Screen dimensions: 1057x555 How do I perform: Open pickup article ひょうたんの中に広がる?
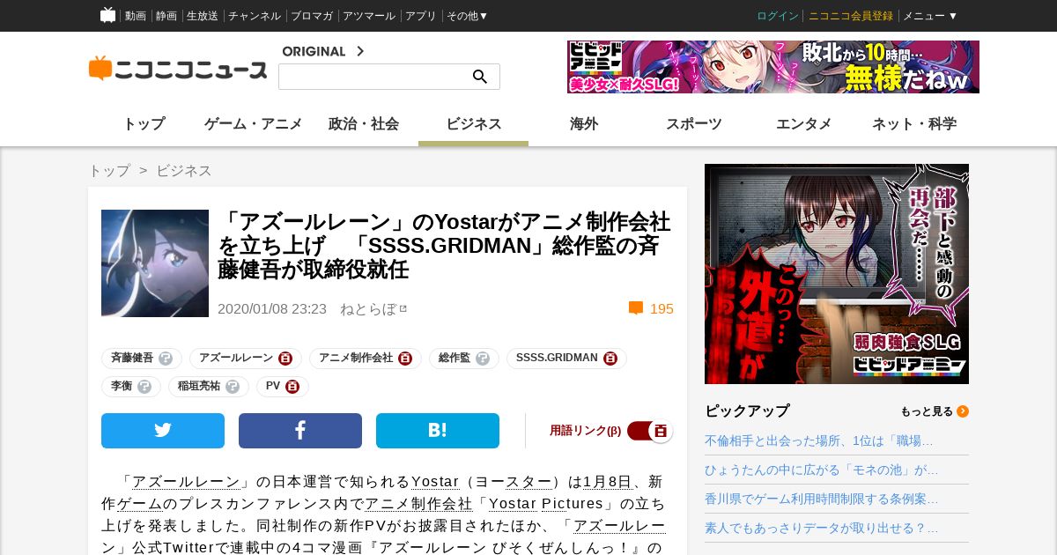[x=822, y=470]
